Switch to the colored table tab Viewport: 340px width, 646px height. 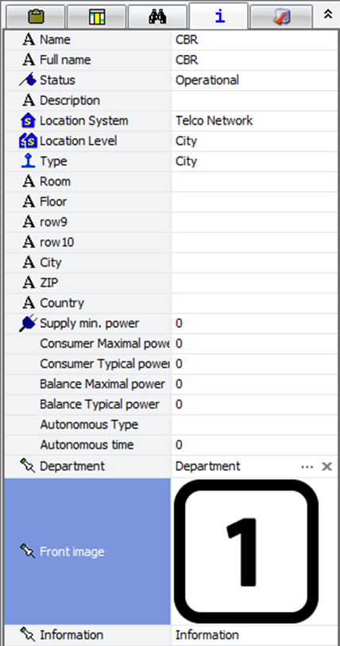[x=97, y=17]
